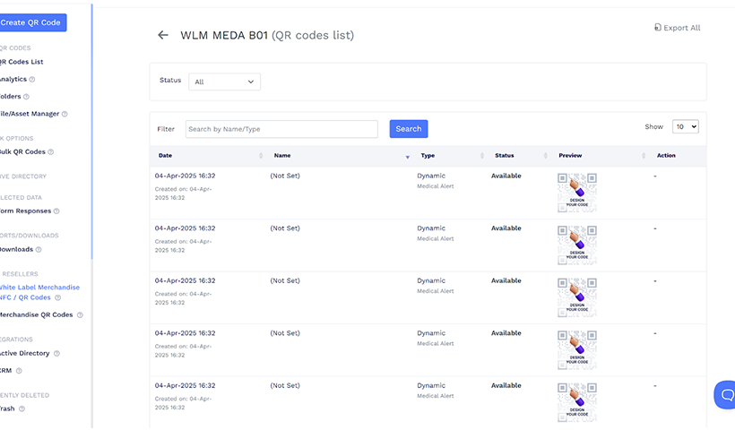This screenshot has width=735, height=430.
Task: Go to Active Directory in sidebar
Action: coord(24,353)
